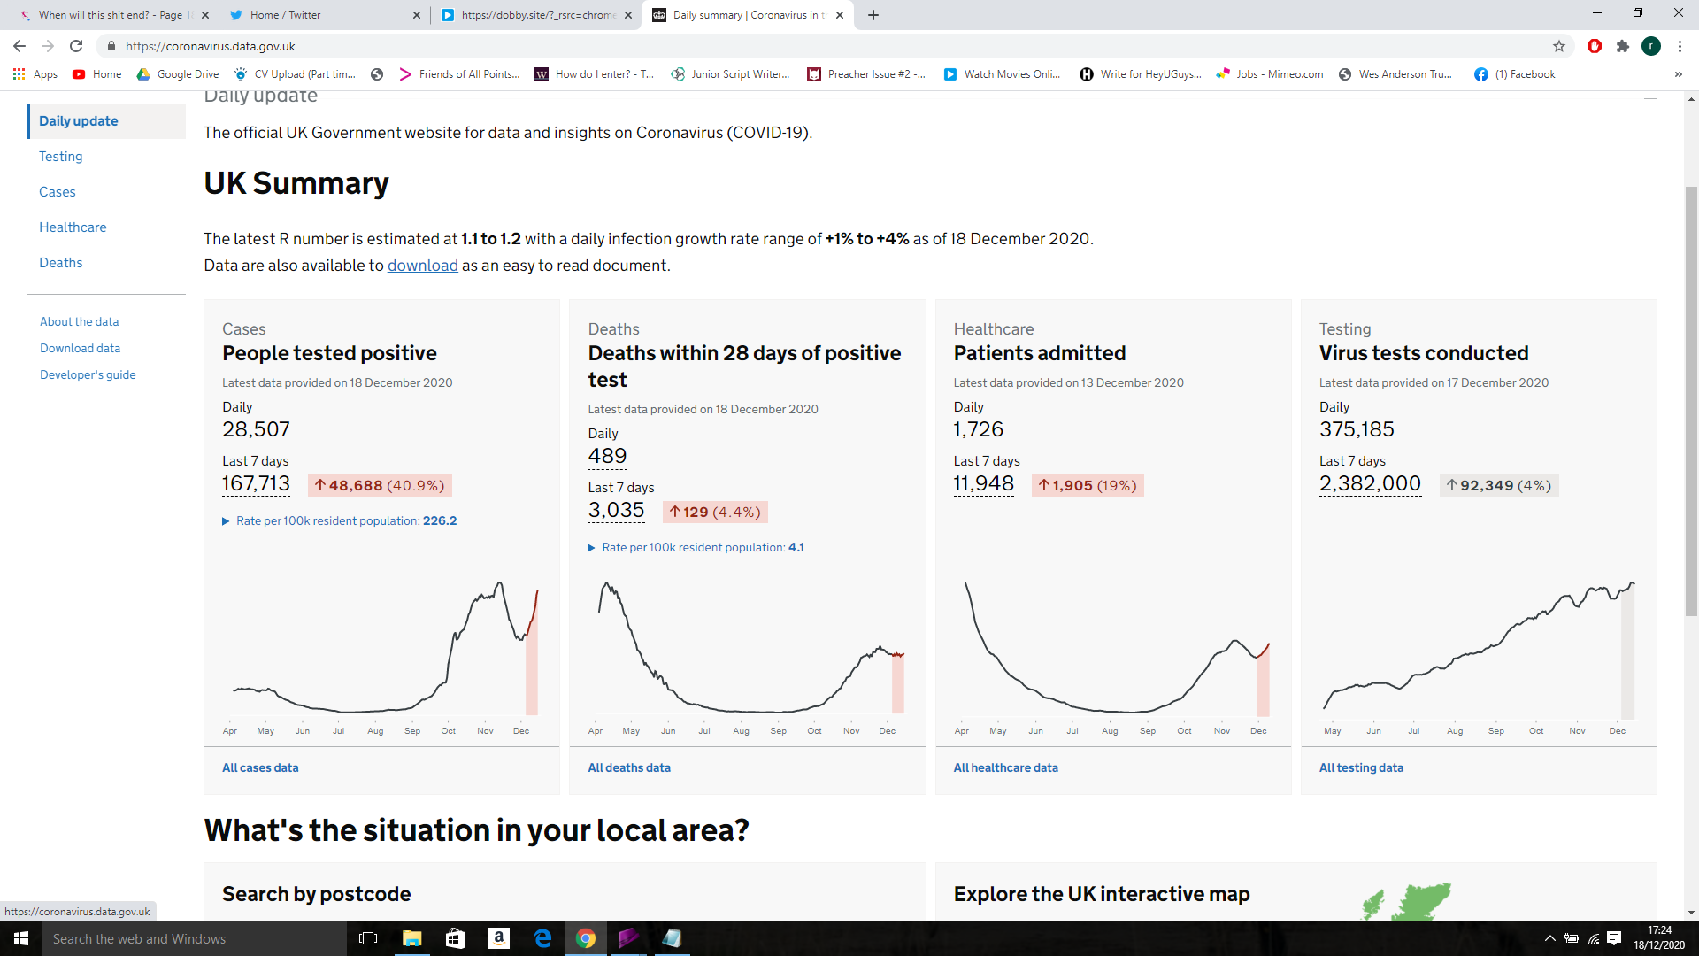Open the Apps bookmarks shortcut

pyautogui.click(x=35, y=74)
